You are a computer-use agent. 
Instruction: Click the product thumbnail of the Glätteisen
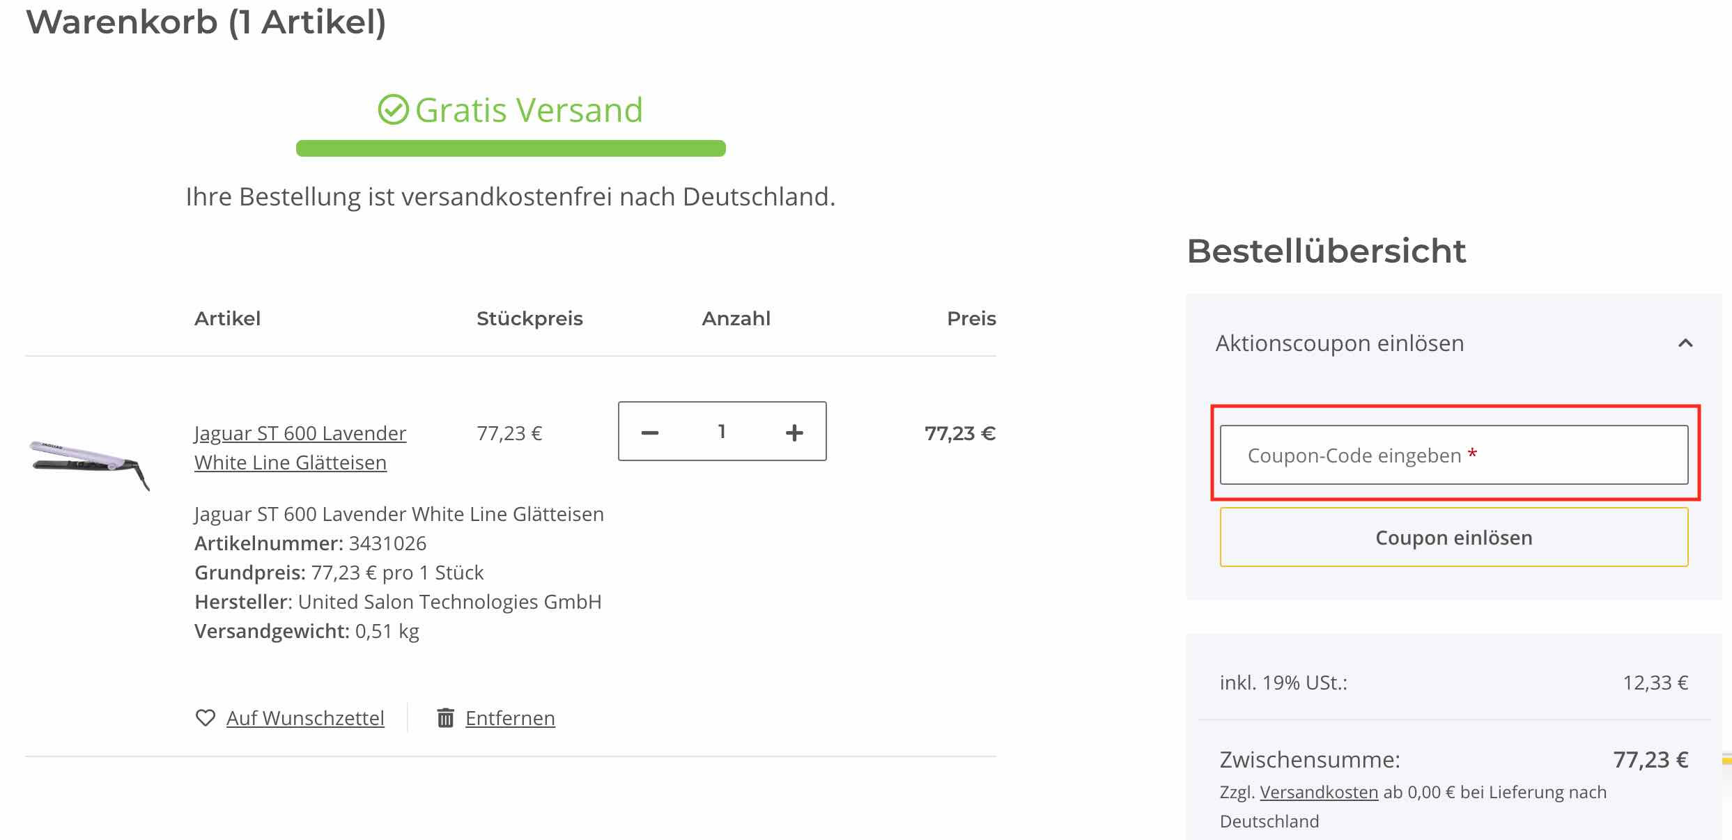pyautogui.click(x=89, y=456)
